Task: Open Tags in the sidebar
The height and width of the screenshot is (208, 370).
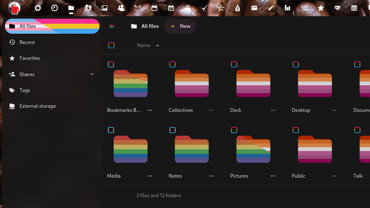Action: coord(52,90)
